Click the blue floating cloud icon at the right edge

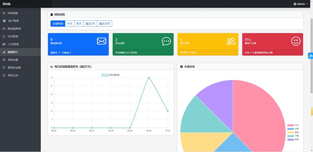point(311,56)
